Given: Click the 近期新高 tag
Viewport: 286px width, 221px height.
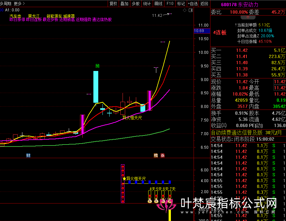Looking at the screenshot, I should click(67, 19).
